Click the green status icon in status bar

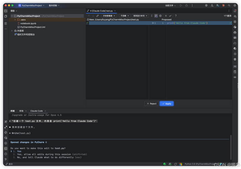(165, 164)
